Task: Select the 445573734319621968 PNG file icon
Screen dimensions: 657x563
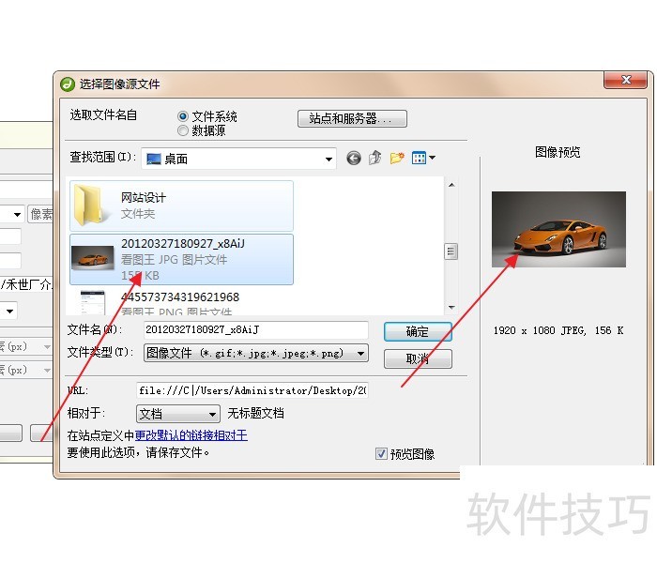Action: point(92,302)
